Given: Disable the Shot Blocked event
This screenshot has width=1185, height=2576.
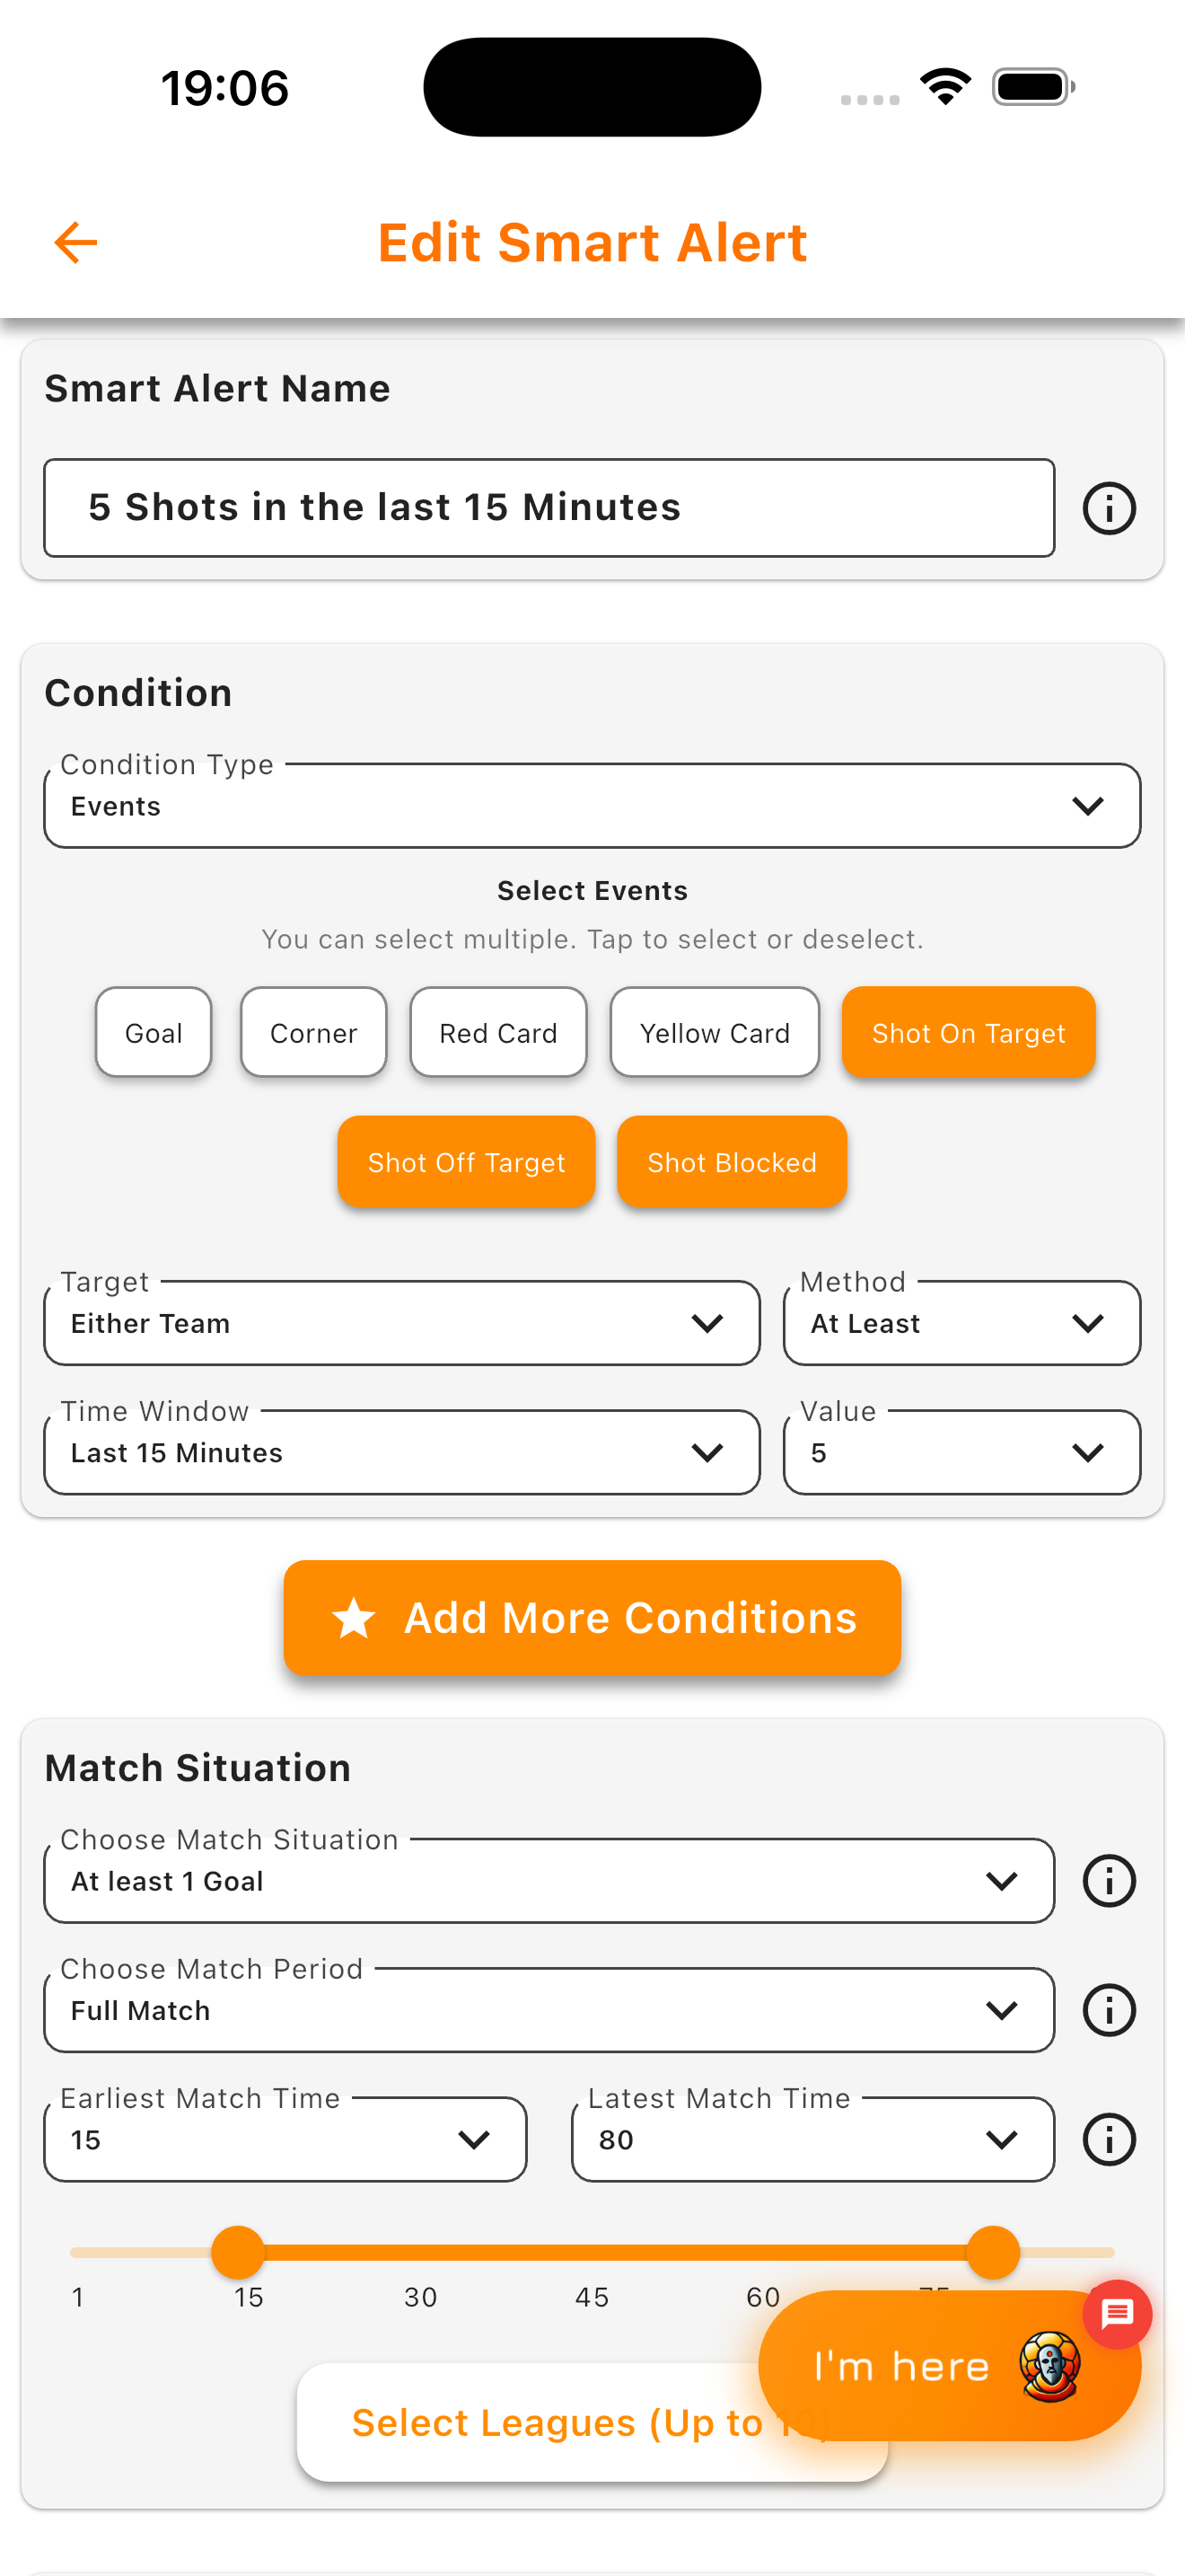Looking at the screenshot, I should (732, 1161).
